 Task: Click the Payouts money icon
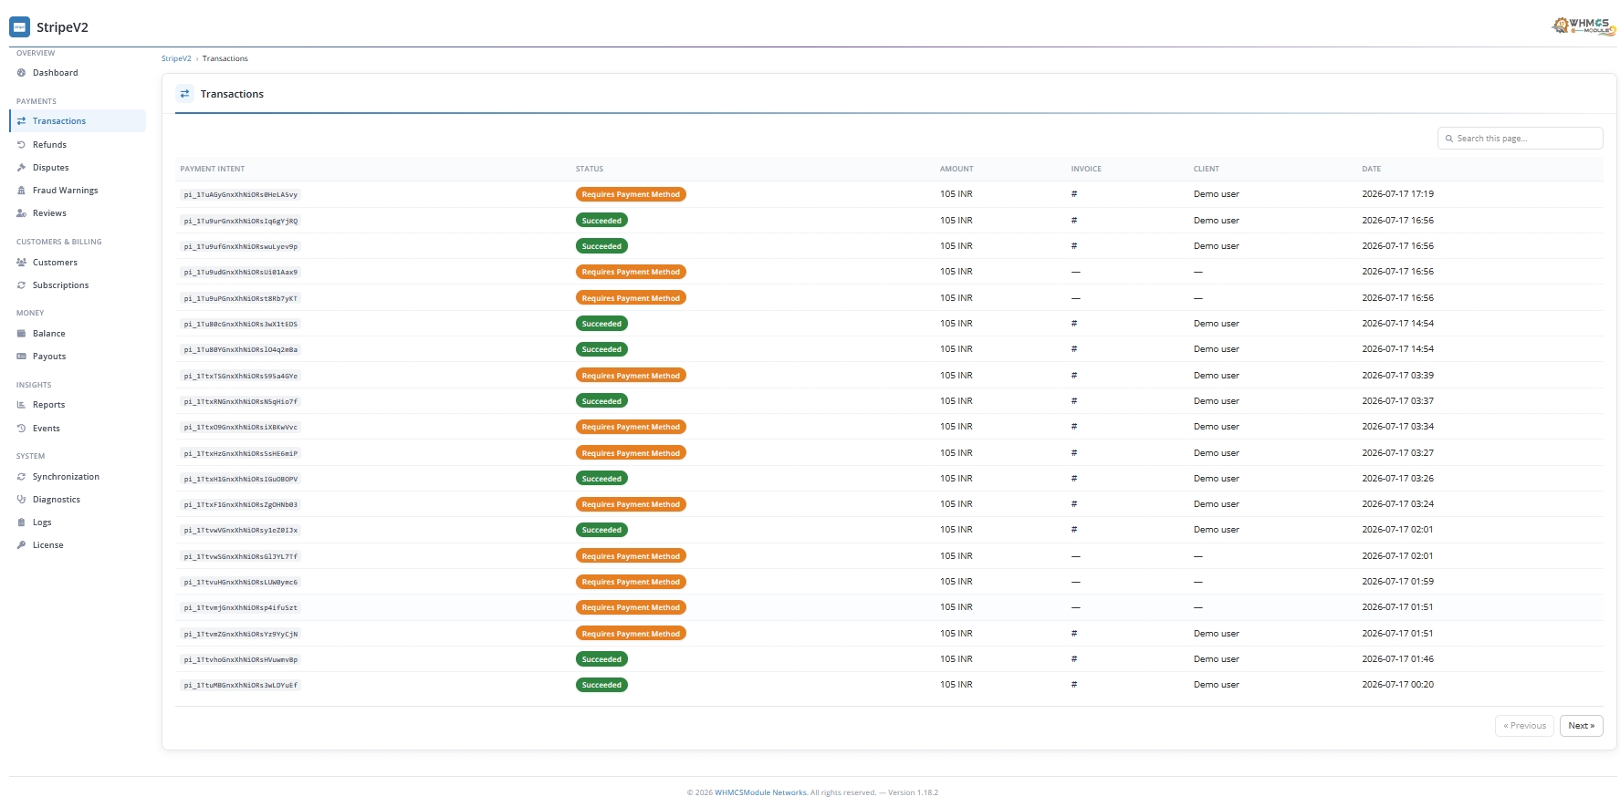tap(21, 357)
